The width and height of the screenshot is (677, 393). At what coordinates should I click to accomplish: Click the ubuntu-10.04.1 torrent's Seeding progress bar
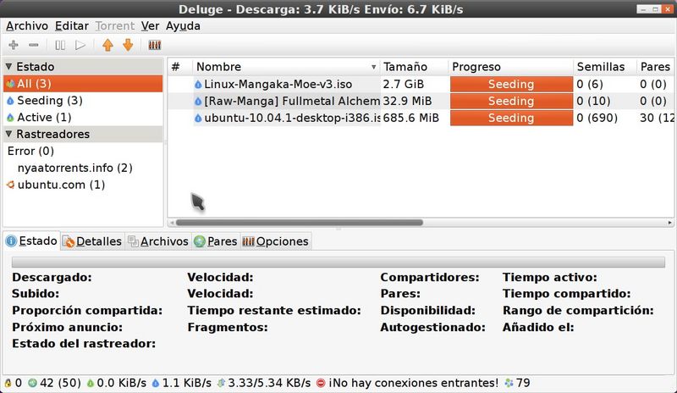[x=510, y=118]
